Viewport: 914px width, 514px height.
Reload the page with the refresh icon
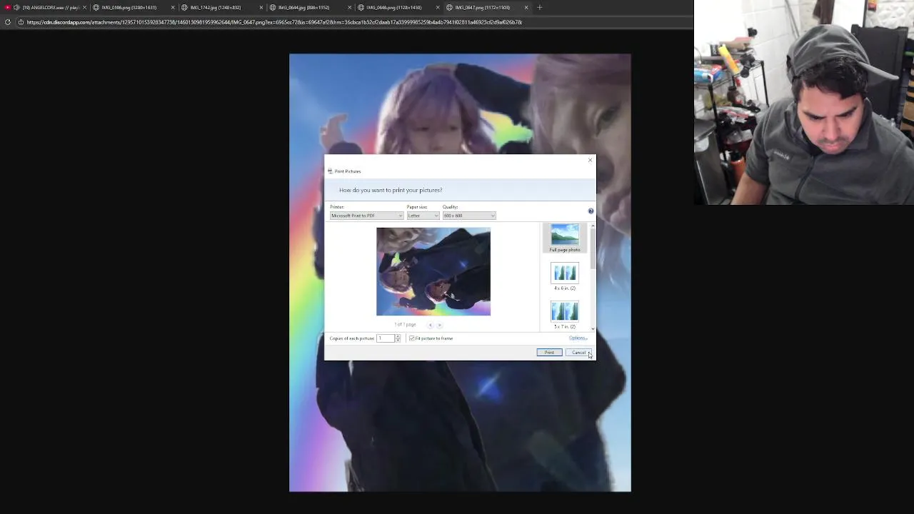point(7,22)
